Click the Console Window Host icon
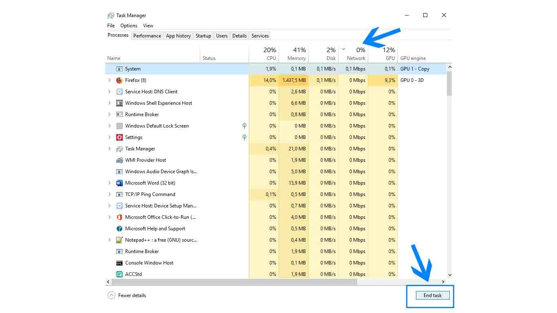557x313 pixels. click(x=119, y=263)
